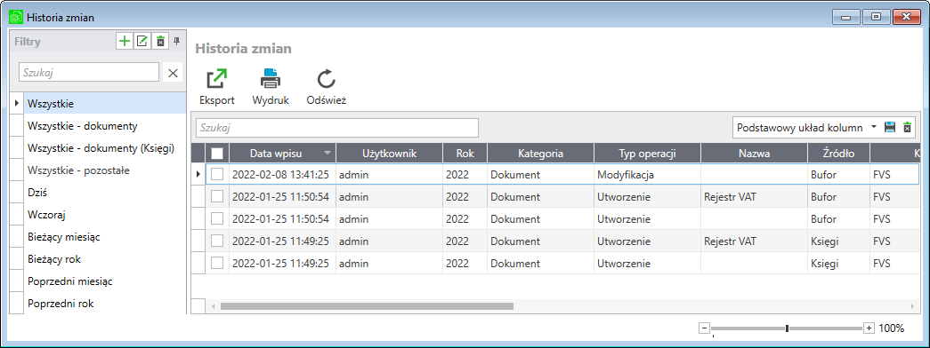Click the Modyfikacja cell
The image size is (930, 348).
click(647, 175)
